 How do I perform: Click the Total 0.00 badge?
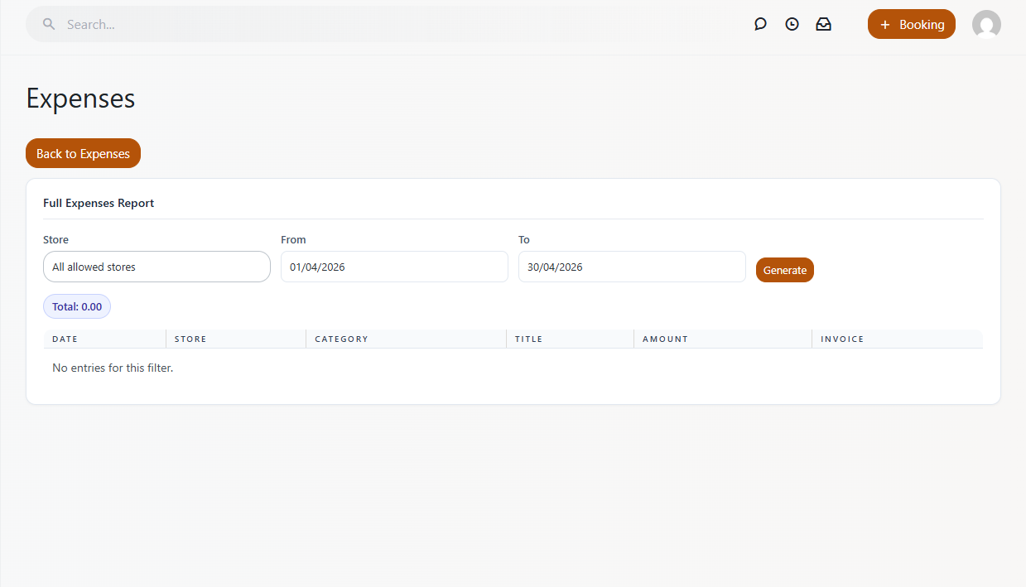pyautogui.click(x=77, y=307)
